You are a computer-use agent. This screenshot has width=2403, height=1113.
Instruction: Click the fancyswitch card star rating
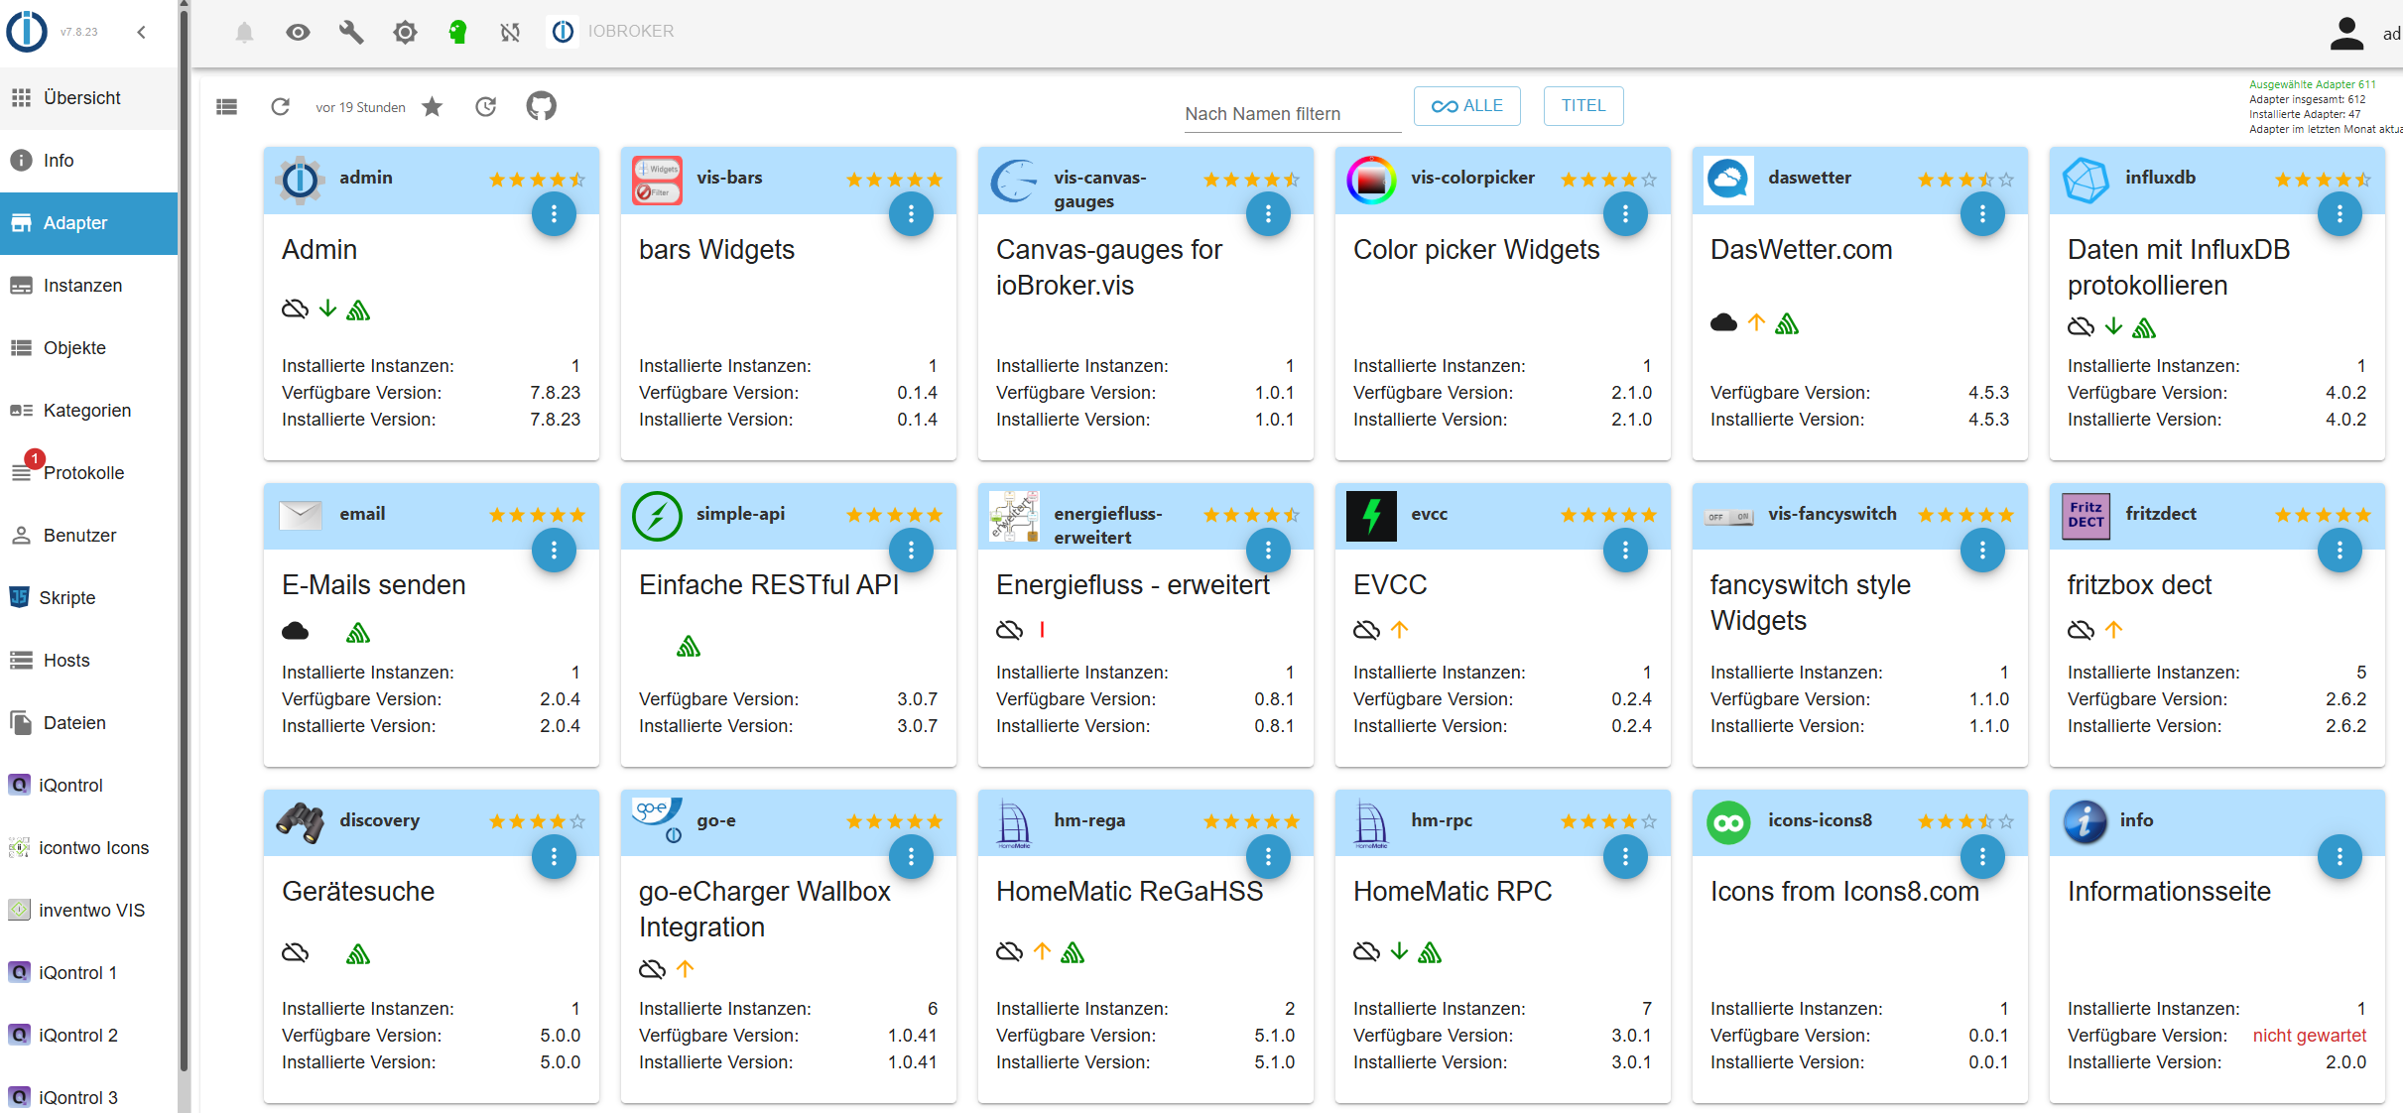[1965, 515]
